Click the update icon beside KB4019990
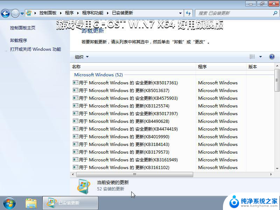The image size is (280, 210). point(76,136)
